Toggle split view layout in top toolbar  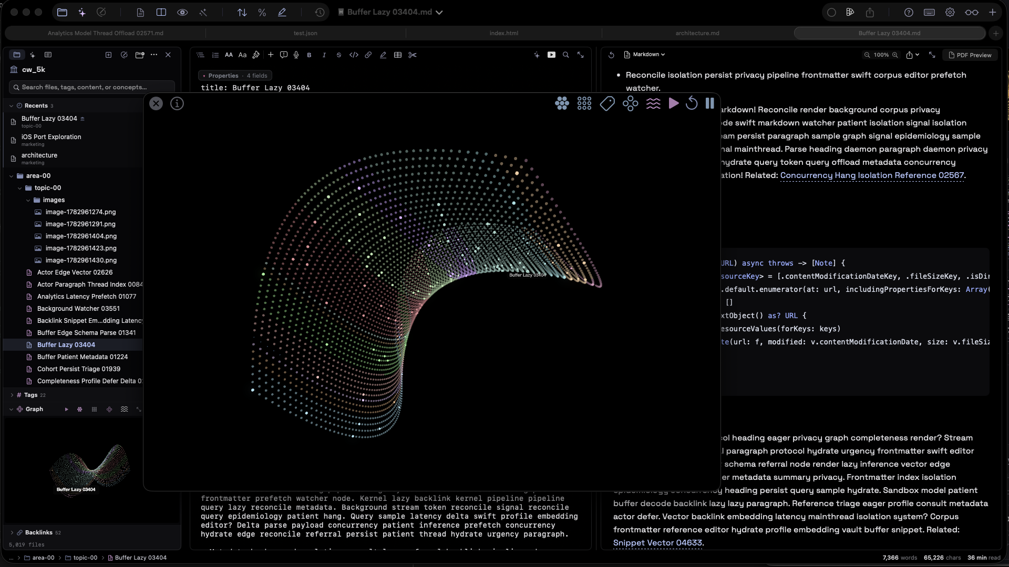(161, 12)
